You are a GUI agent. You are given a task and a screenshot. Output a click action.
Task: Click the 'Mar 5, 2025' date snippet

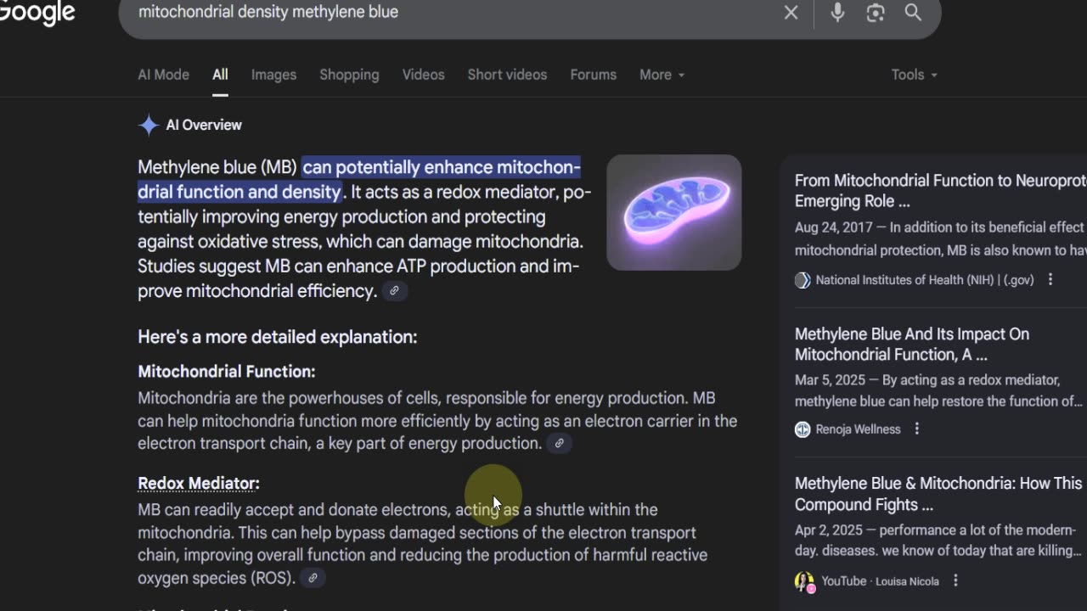click(829, 380)
